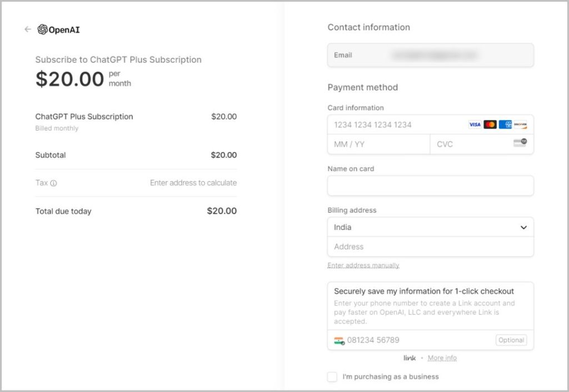Expand the India country dropdown
569x392 pixels.
pos(431,227)
